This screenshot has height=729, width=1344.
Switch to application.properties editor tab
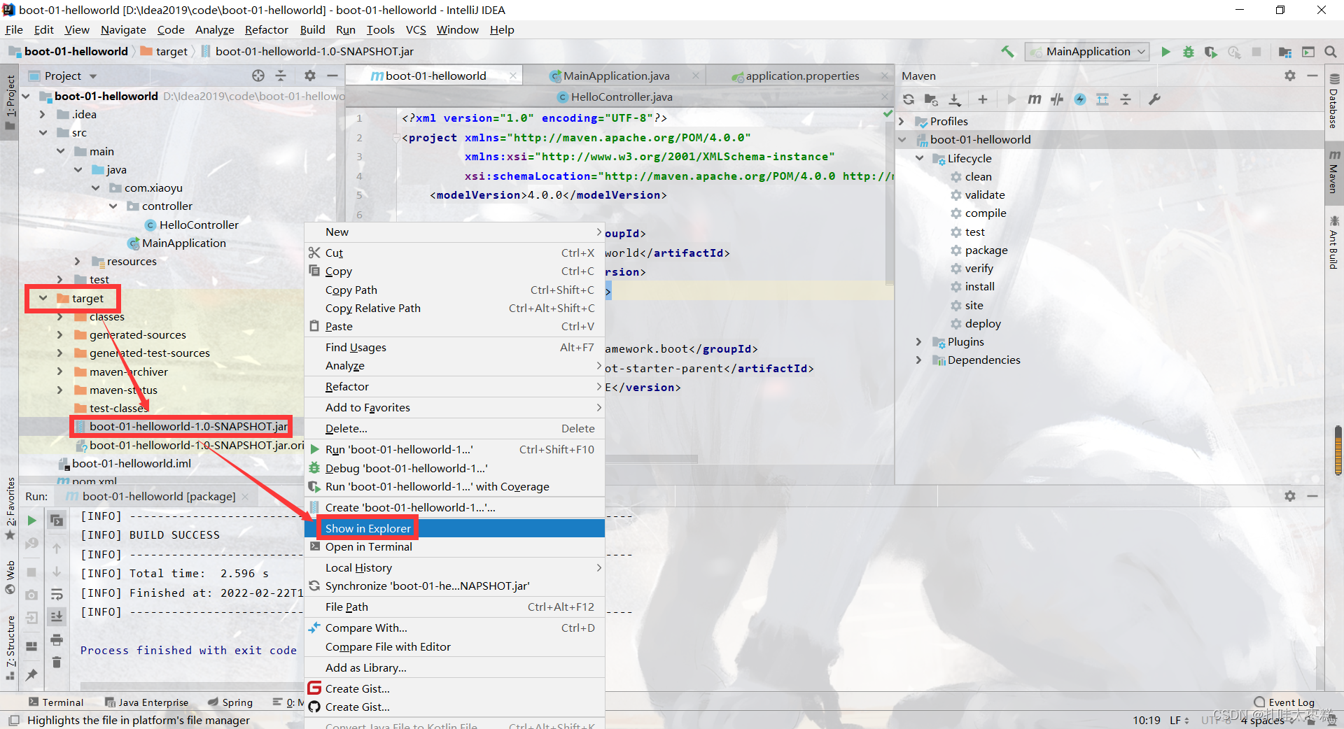coord(802,76)
